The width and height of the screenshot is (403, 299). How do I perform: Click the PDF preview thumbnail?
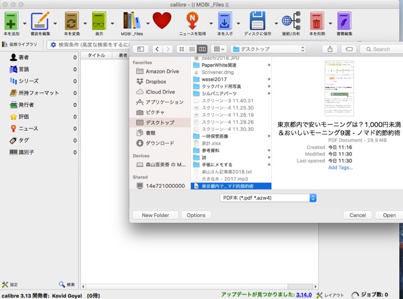click(339, 88)
